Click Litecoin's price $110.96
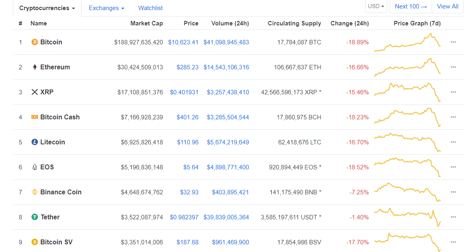 click(x=187, y=142)
